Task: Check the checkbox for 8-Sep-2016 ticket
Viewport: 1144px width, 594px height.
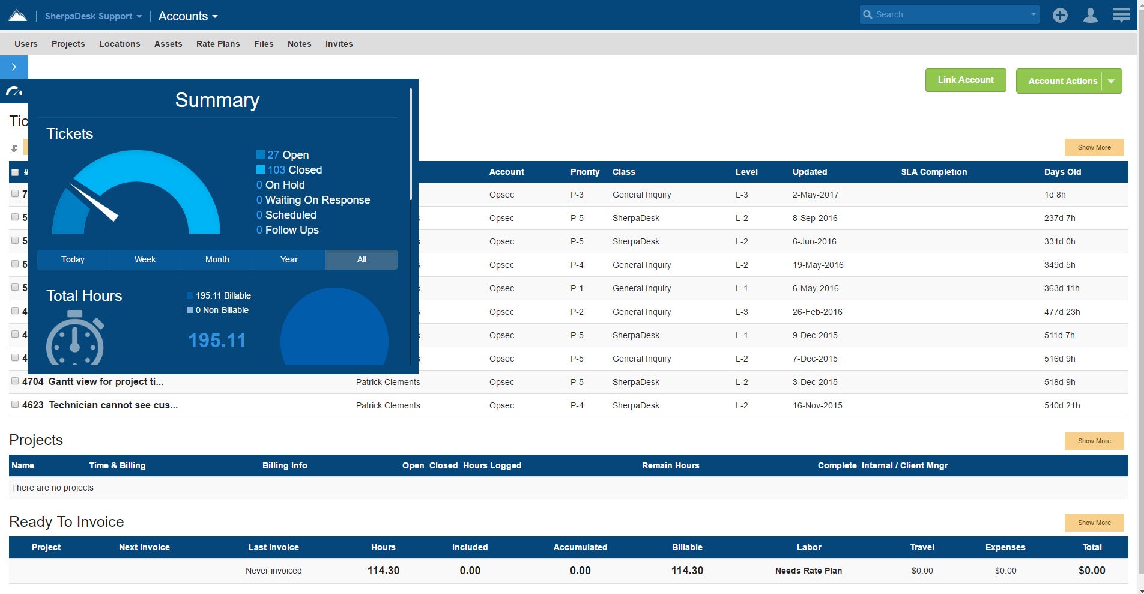Action: 15,217
